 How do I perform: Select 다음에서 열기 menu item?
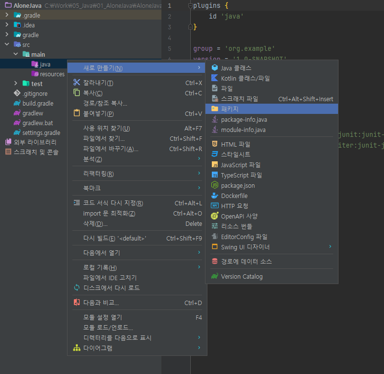(x=137, y=253)
